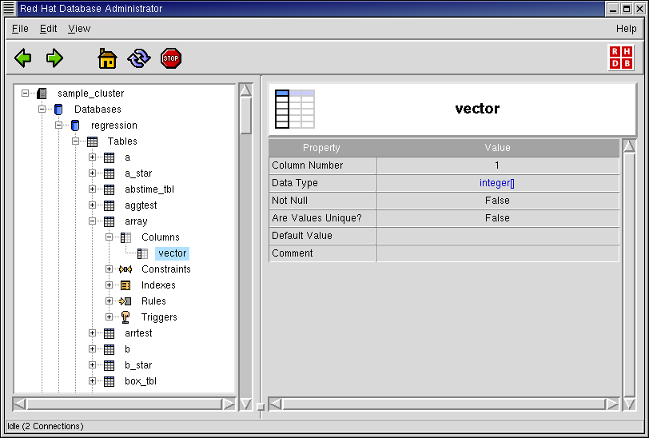This screenshot has width=649, height=438.
Task: Click the tree panel vertical scrollbar thumb
Action: pos(245,116)
